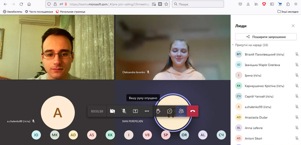Image resolution: width=301 pixels, height=145 pixels.
Task: Open the Firefox downloads panel
Action: coord(248,4)
